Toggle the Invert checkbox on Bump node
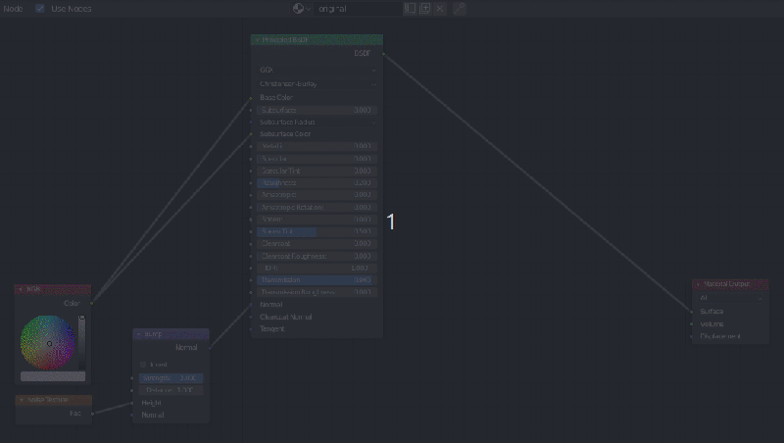 point(143,365)
